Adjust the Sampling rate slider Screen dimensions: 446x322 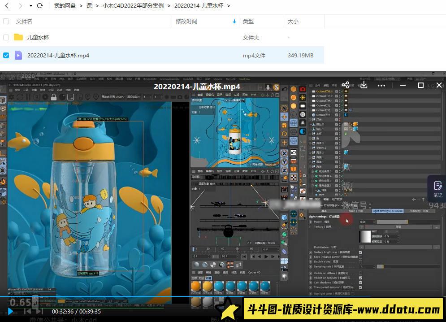pos(408,266)
